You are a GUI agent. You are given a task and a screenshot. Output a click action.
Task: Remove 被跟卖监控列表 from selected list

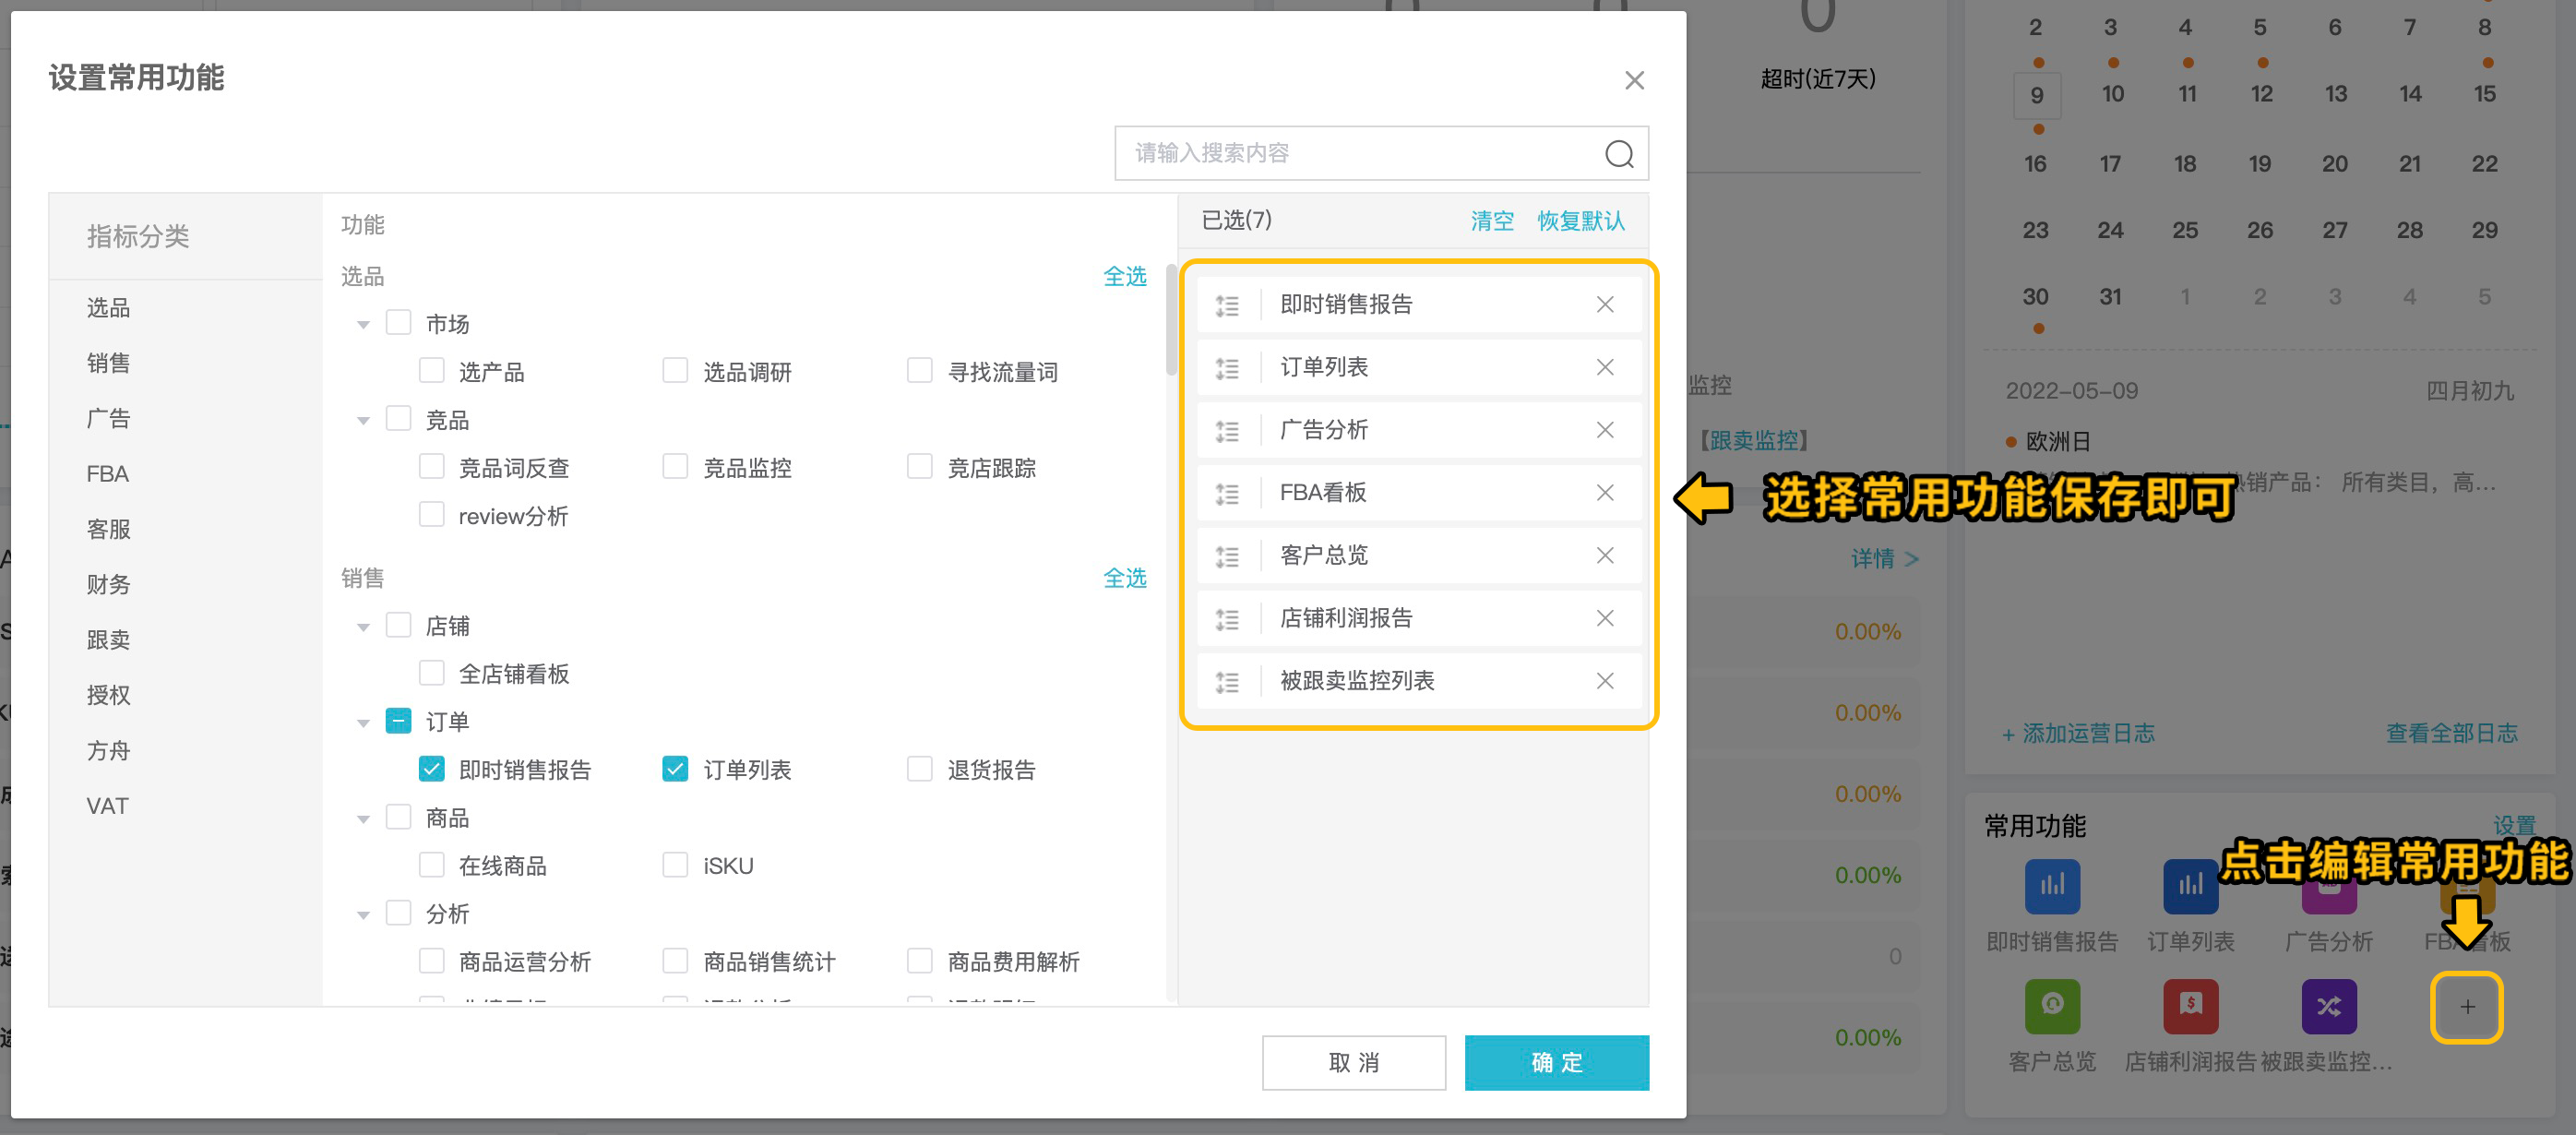pos(1604,681)
